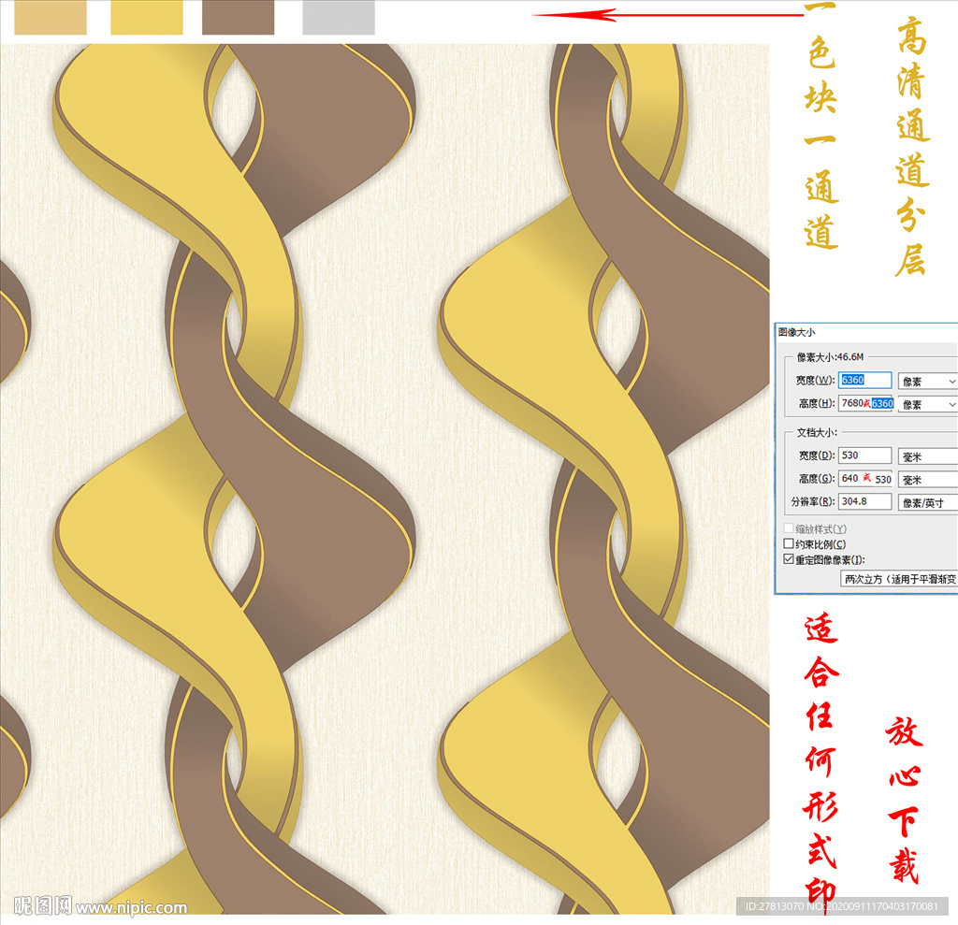Viewport: 958px width, 925px height.
Task: Open the pixel height unit dropdown 像素
Action: 927,404
